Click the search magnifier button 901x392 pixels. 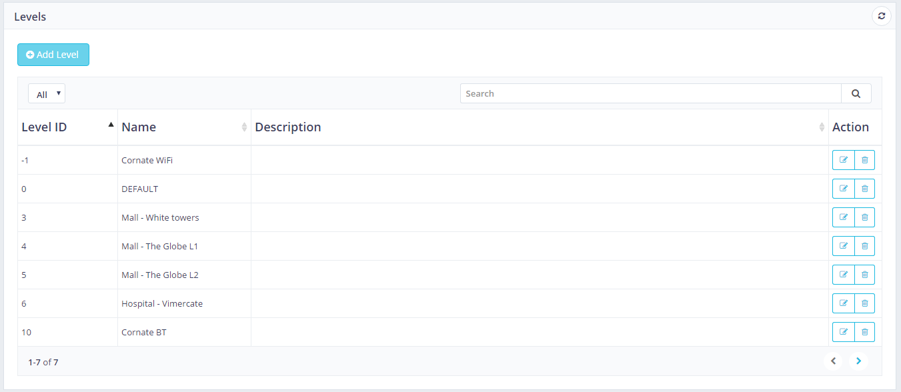point(856,93)
